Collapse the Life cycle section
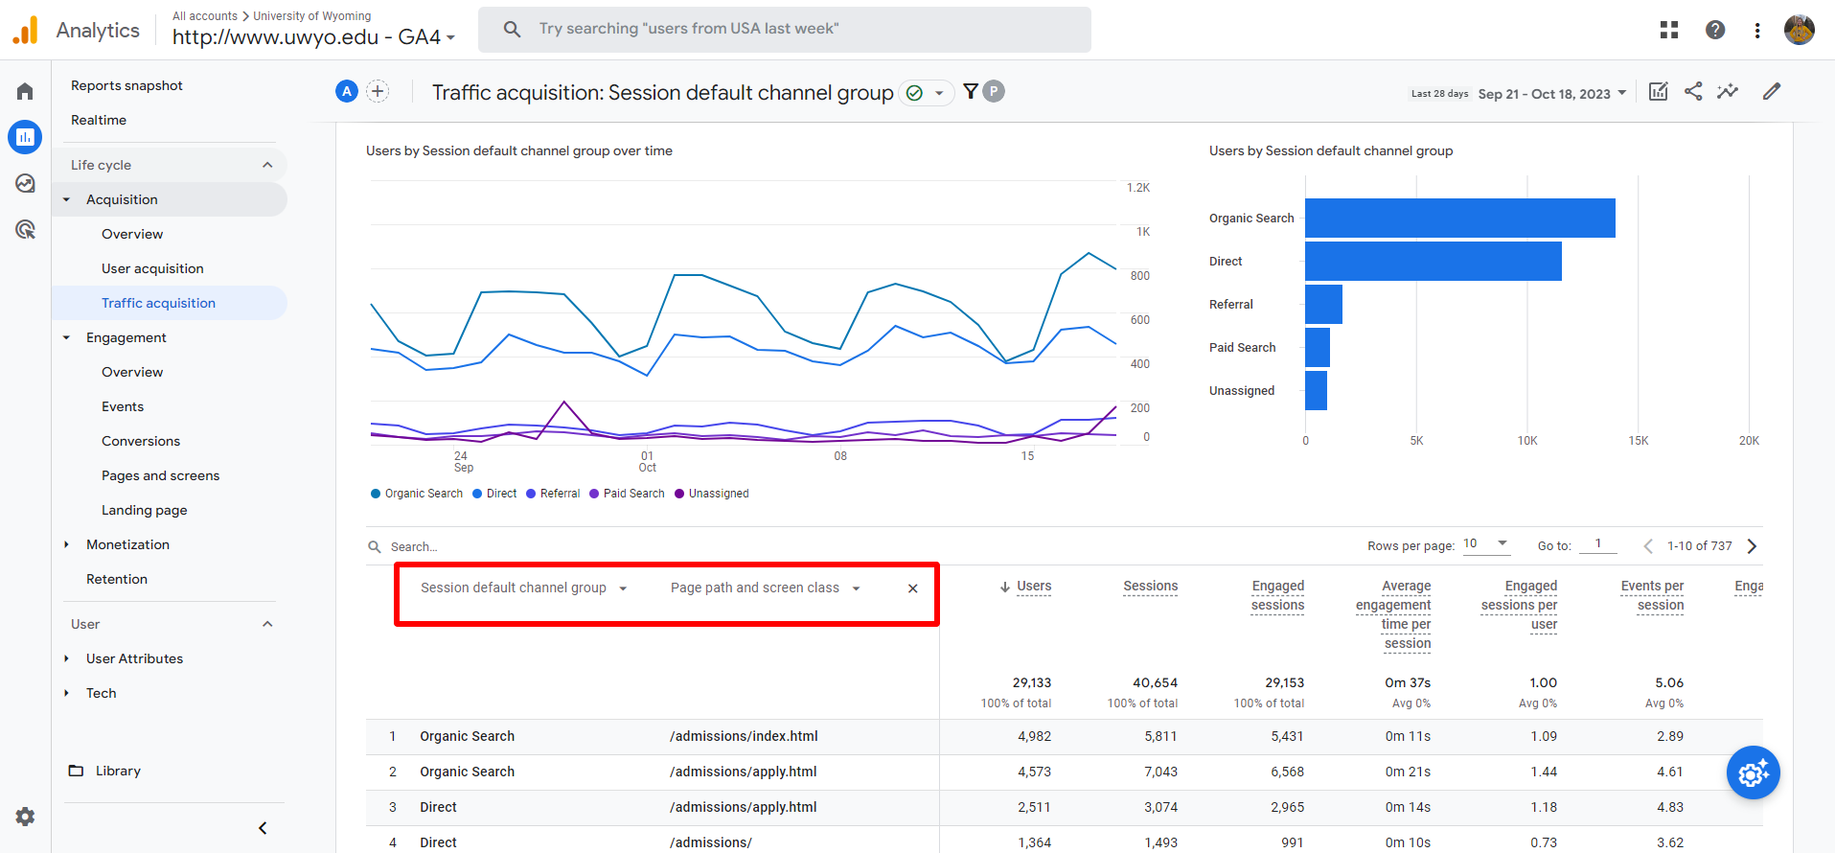Image resolution: width=1835 pixels, height=853 pixels. 267,165
